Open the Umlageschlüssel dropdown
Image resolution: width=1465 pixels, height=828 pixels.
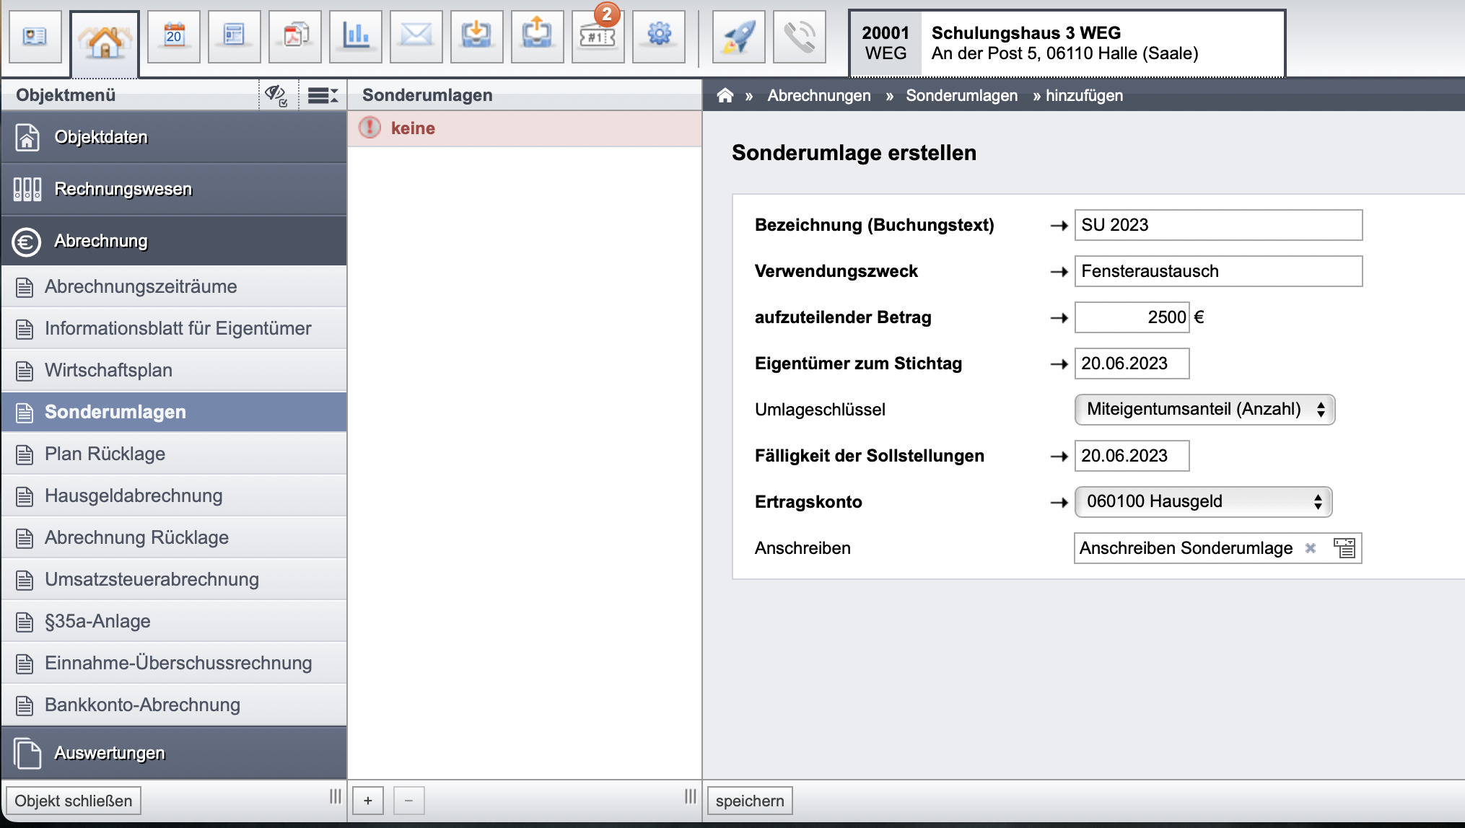pyautogui.click(x=1204, y=410)
